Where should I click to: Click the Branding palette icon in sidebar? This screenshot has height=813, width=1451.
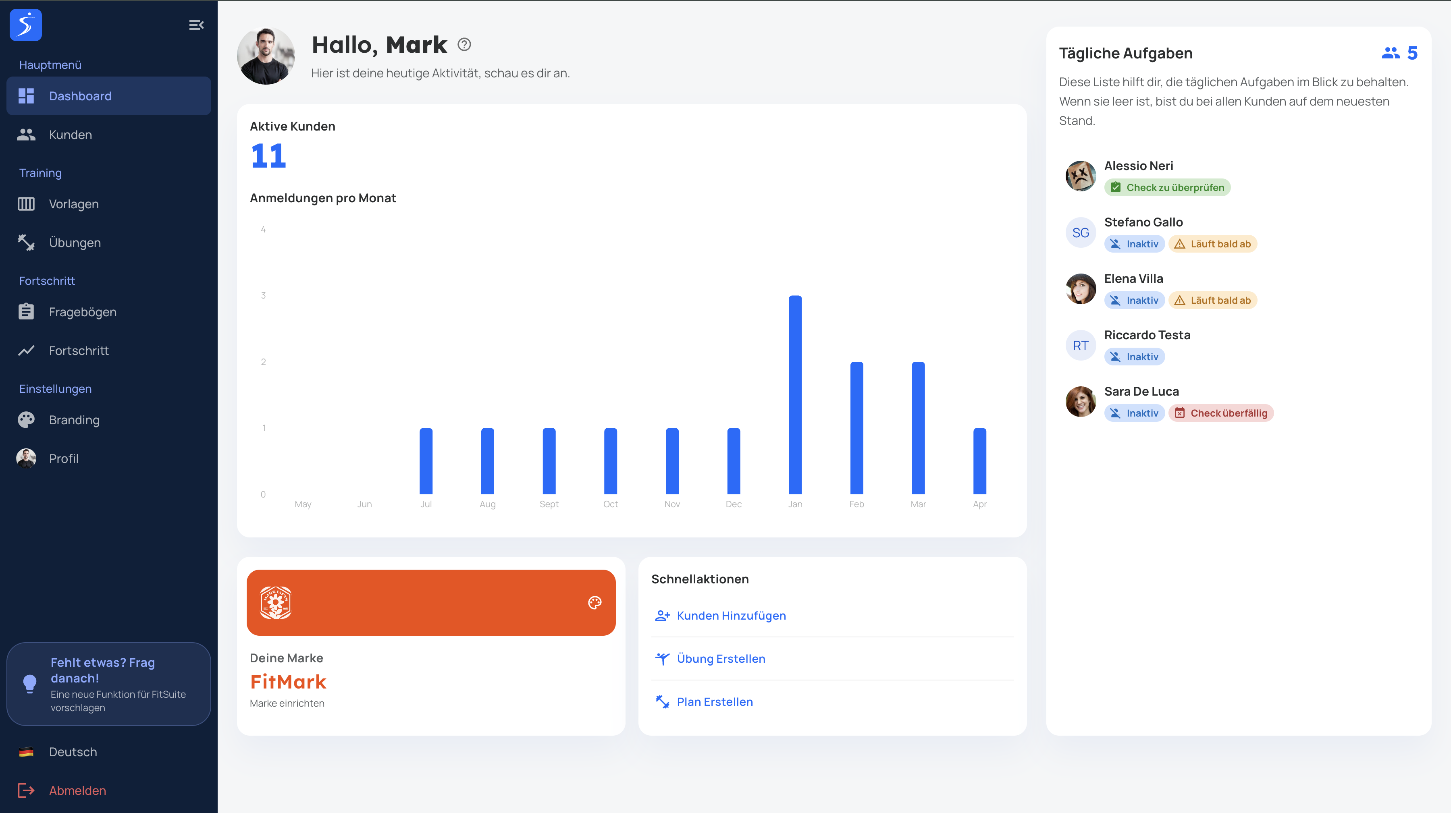[26, 420]
